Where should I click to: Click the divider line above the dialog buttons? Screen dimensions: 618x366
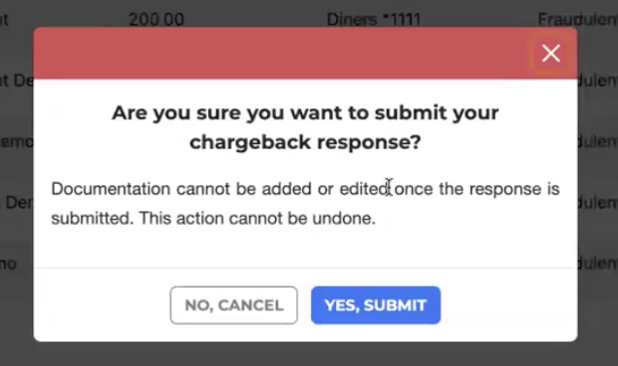[x=305, y=269]
